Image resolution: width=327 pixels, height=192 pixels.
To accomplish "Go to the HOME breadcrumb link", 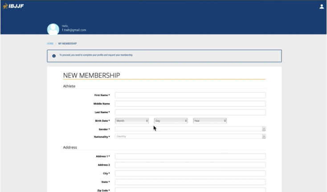I will pyautogui.click(x=50, y=44).
